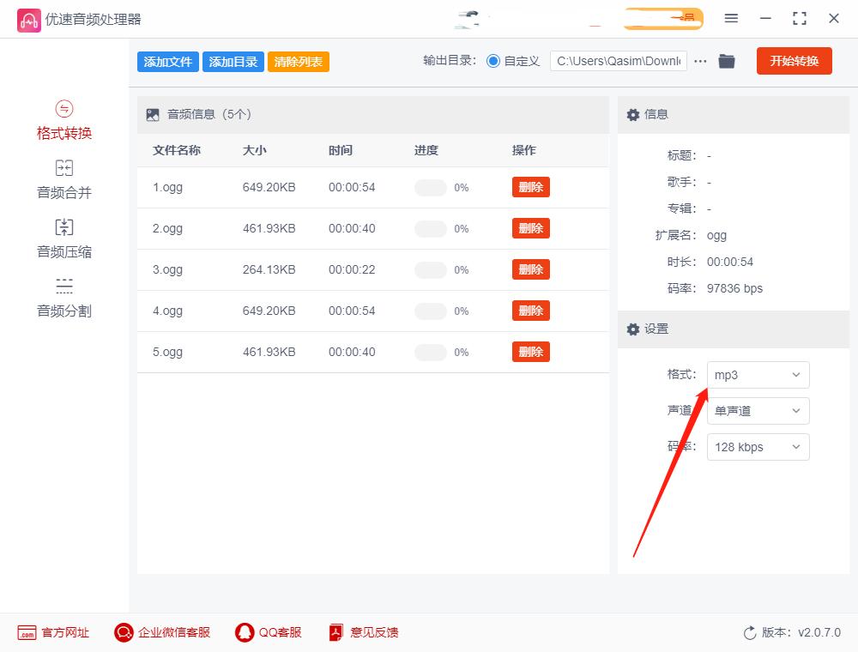Open the 格式 dropdown showing mp3
Screen dimensions: 858x652
[x=758, y=375]
